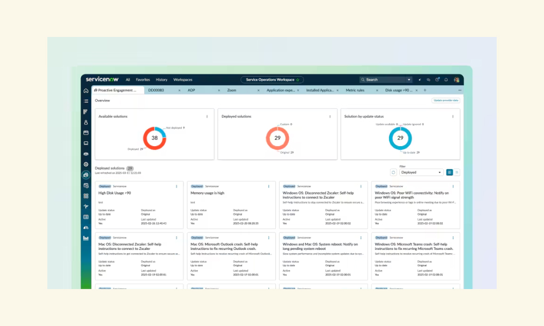Open the chat bubbles icon in header
Screen dimensions: 544x326
[429, 80]
